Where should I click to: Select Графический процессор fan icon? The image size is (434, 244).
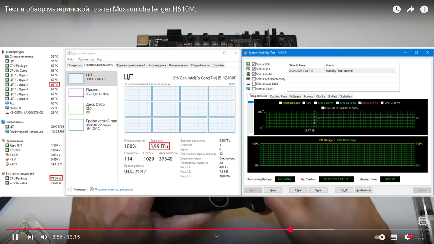(7, 131)
